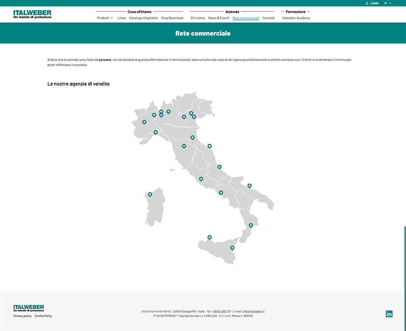The height and width of the screenshot is (331, 406).
Task: Click the map pin on the Ligurian coast
Action: click(x=156, y=132)
